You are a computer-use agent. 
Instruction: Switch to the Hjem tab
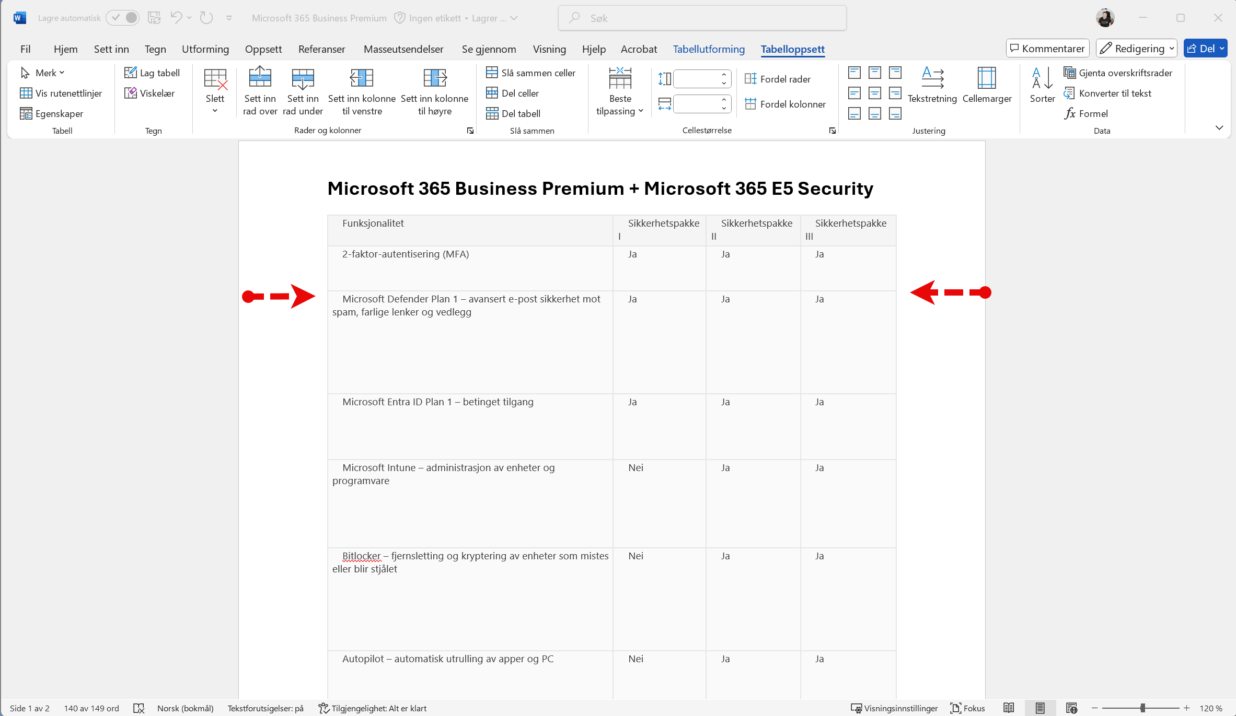(x=65, y=49)
